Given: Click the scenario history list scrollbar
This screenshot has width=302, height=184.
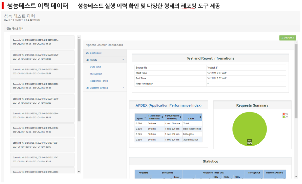Looking at the screenshot, I should pyautogui.click(x=79, y=80).
